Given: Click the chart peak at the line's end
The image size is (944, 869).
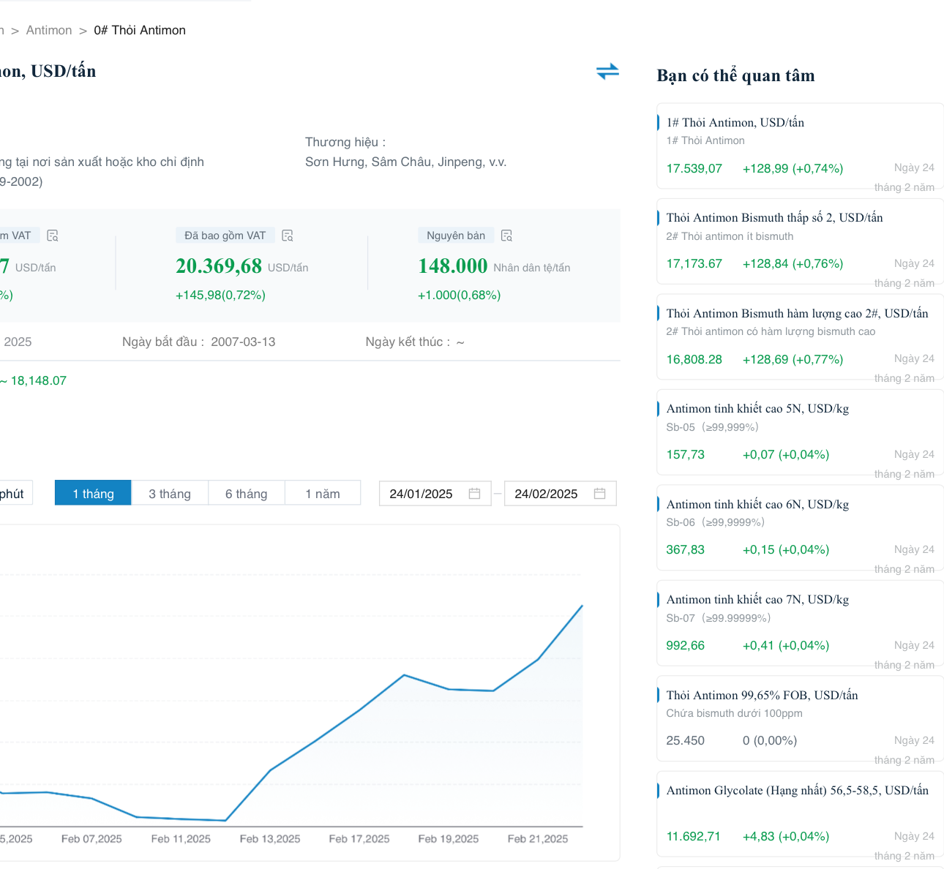Looking at the screenshot, I should (x=582, y=606).
